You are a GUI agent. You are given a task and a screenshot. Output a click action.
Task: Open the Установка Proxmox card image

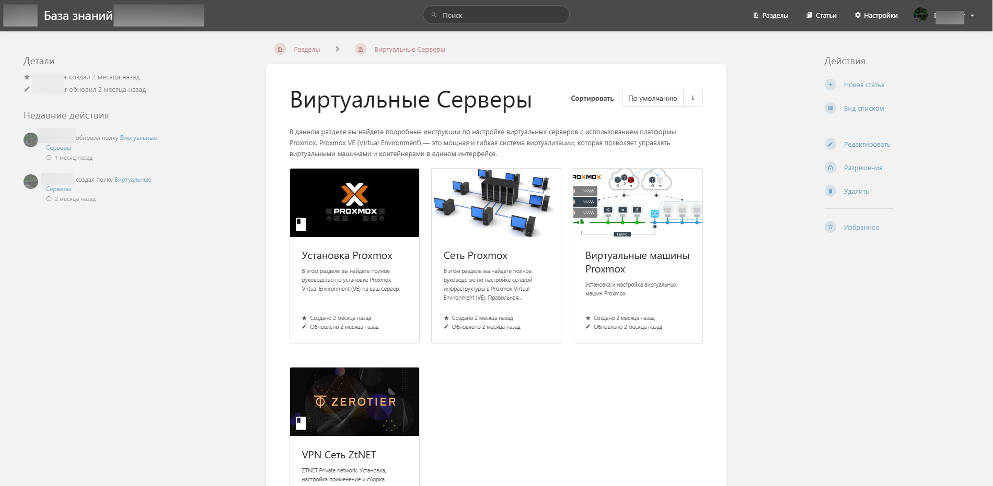pyautogui.click(x=354, y=203)
